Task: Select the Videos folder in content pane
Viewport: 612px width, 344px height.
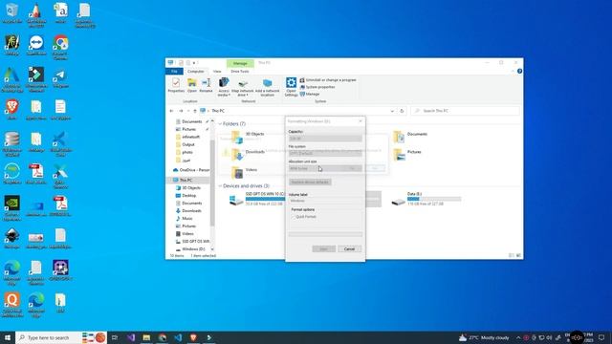Action: tap(245, 172)
